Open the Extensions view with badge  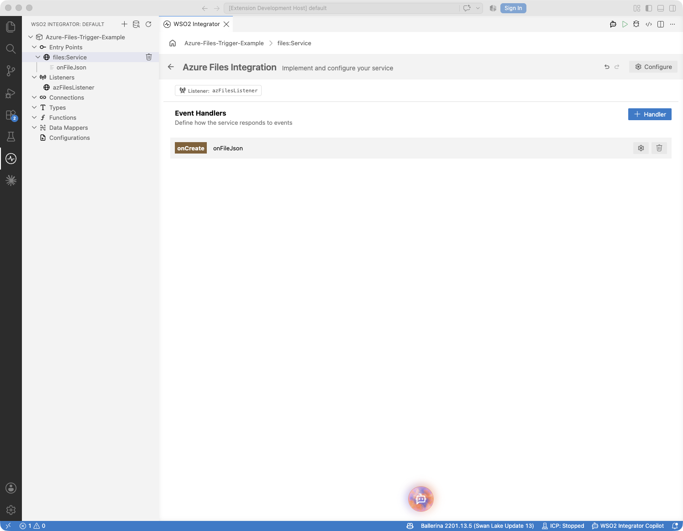[11, 115]
